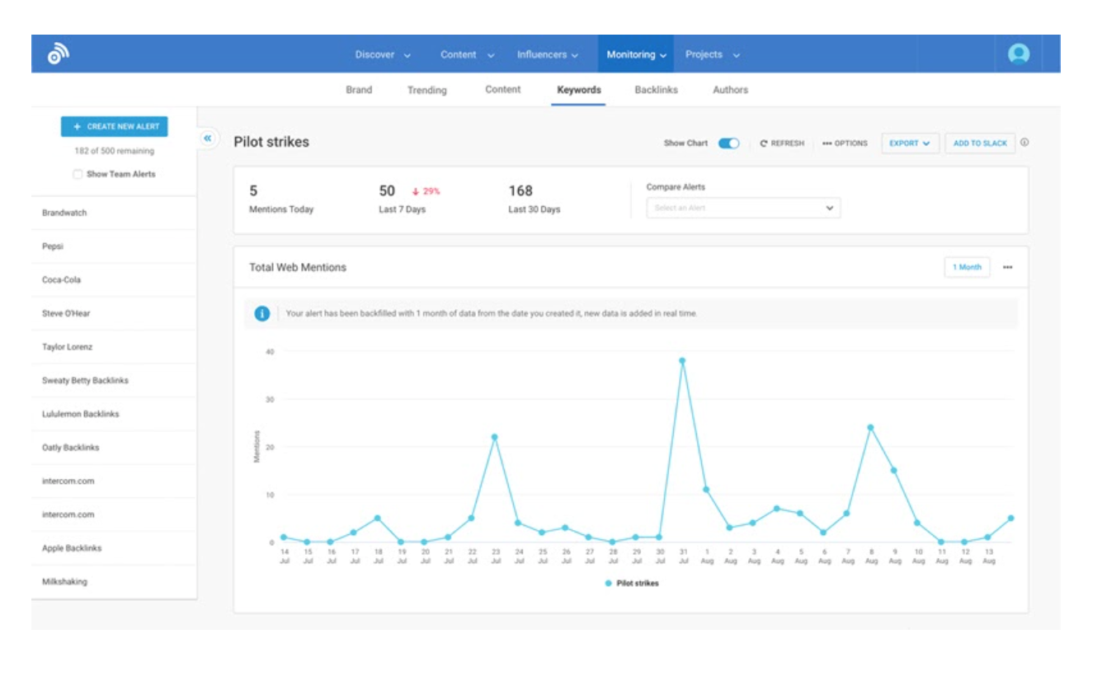Open the Options three-dot menu
The width and height of the screenshot is (1102, 676).
coord(845,143)
